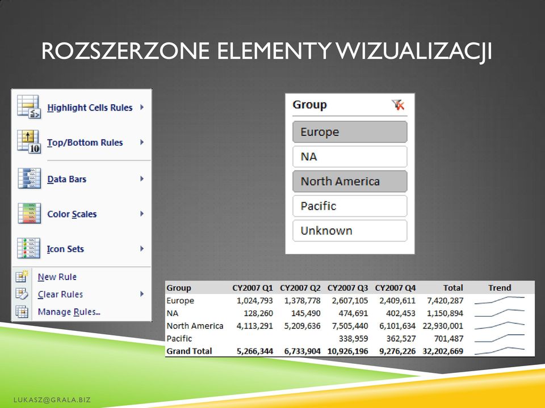
Task: Click the lukasz@grala.biz footer text
Action: pyautogui.click(x=52, y=399)
